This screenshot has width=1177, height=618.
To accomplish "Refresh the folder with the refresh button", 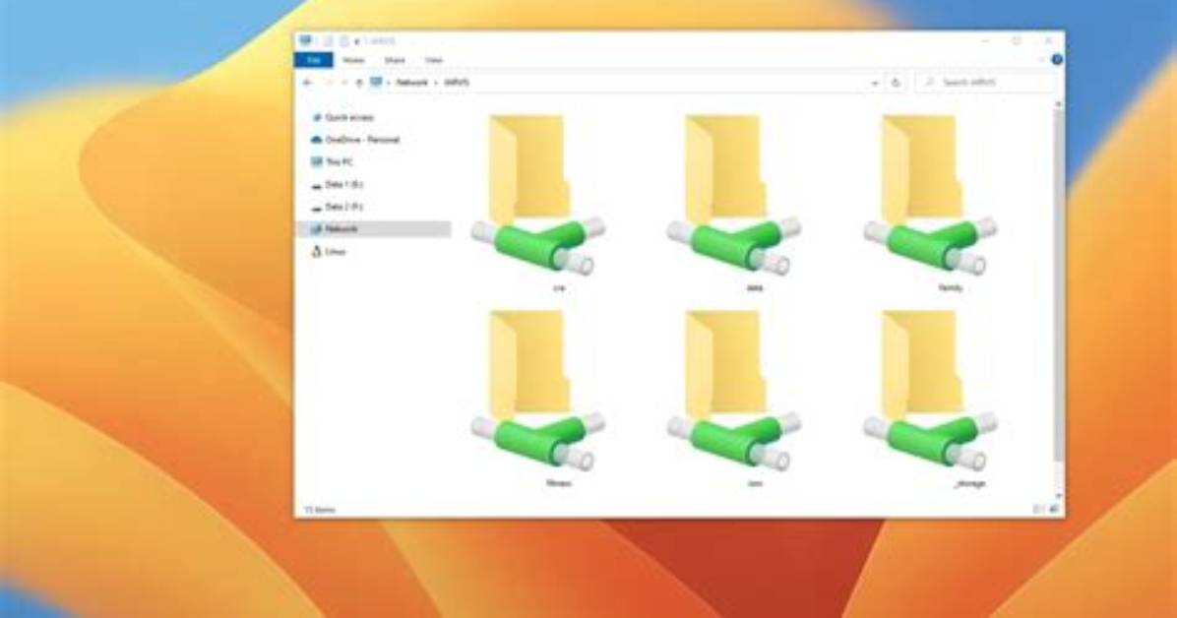I will (896, 83).
